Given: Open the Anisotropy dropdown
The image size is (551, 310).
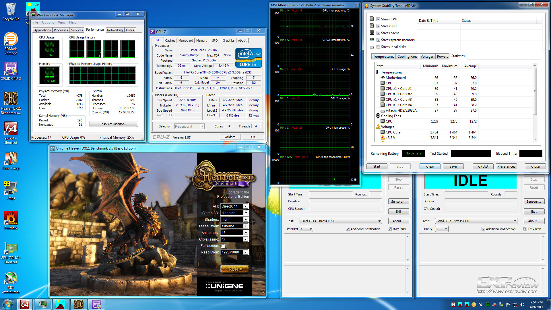Looking at the screenshot, I should [234, 232].
